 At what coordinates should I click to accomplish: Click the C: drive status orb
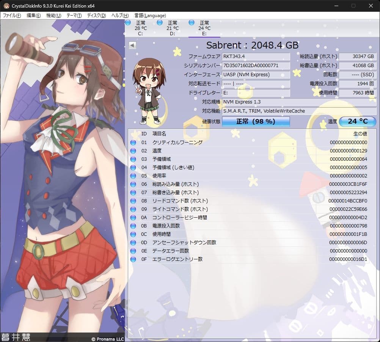128,23
